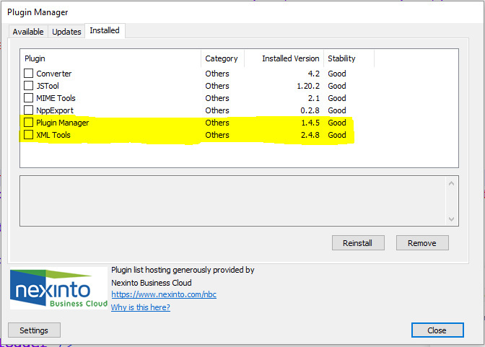This screenshot has height=347, width=485.
Task: Open the nexinto.com/nbc link
Action: click(x=164, y=294)
